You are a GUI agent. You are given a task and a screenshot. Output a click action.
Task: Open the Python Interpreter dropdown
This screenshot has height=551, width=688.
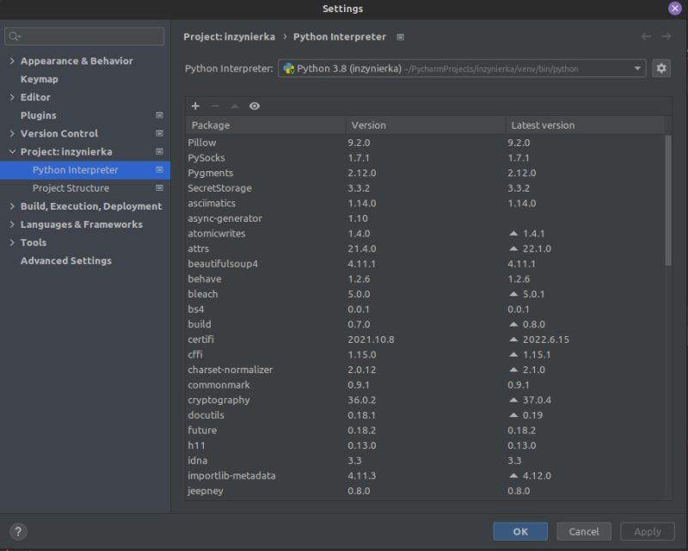[638, 68]
